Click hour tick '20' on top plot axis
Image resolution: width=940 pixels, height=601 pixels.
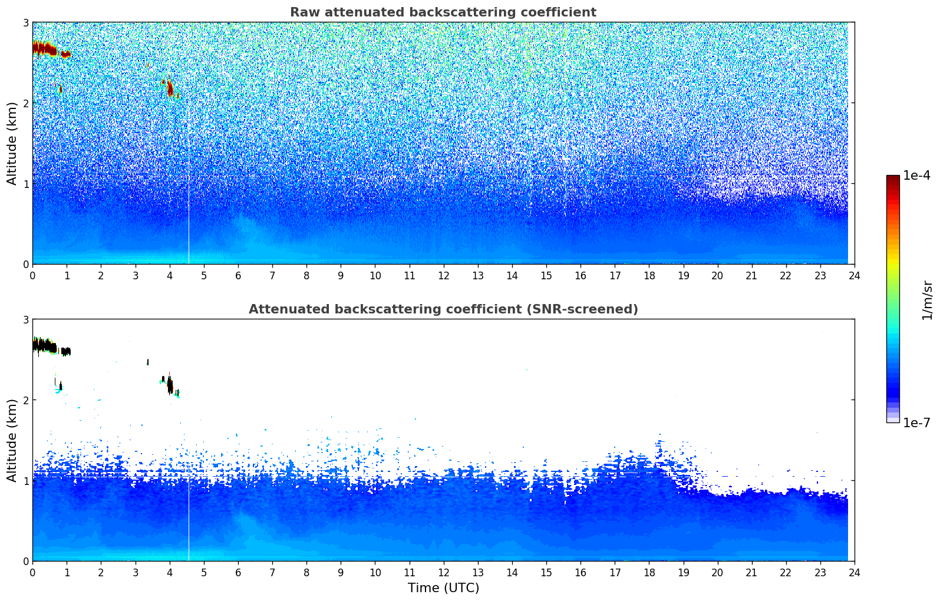pyautogui.click(x=717, y=275)
